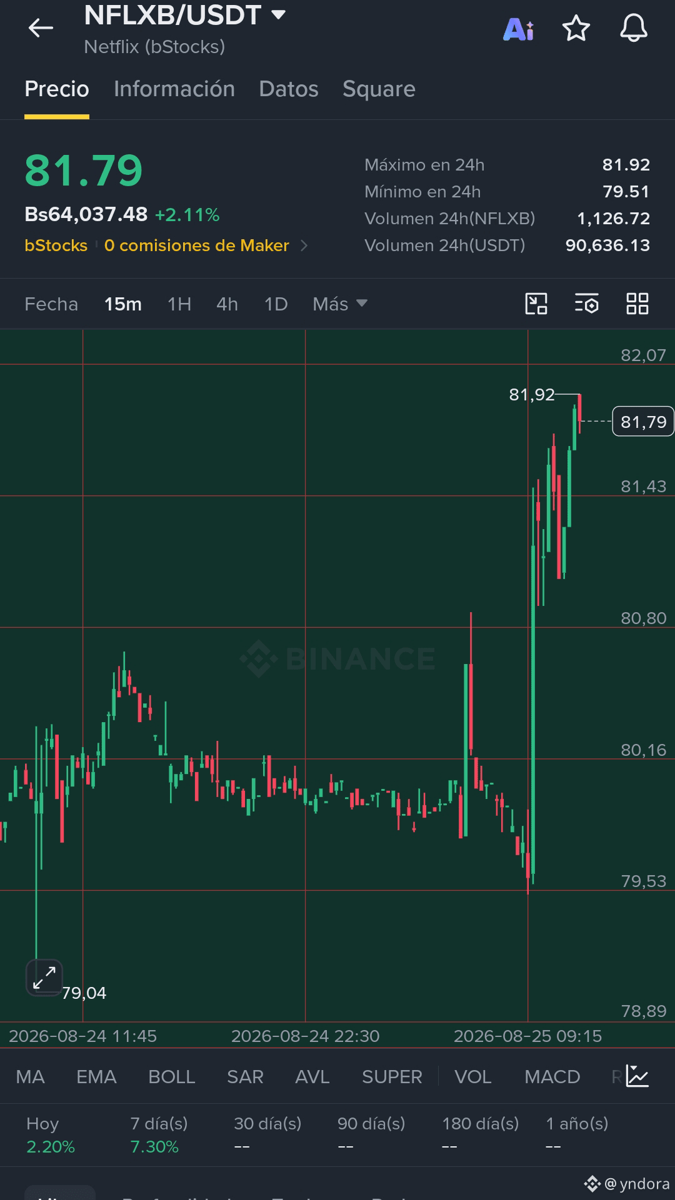Open the 0 comisiones de Maker link
Viewport: 675px width, 1200px height.
click(197, 245)
